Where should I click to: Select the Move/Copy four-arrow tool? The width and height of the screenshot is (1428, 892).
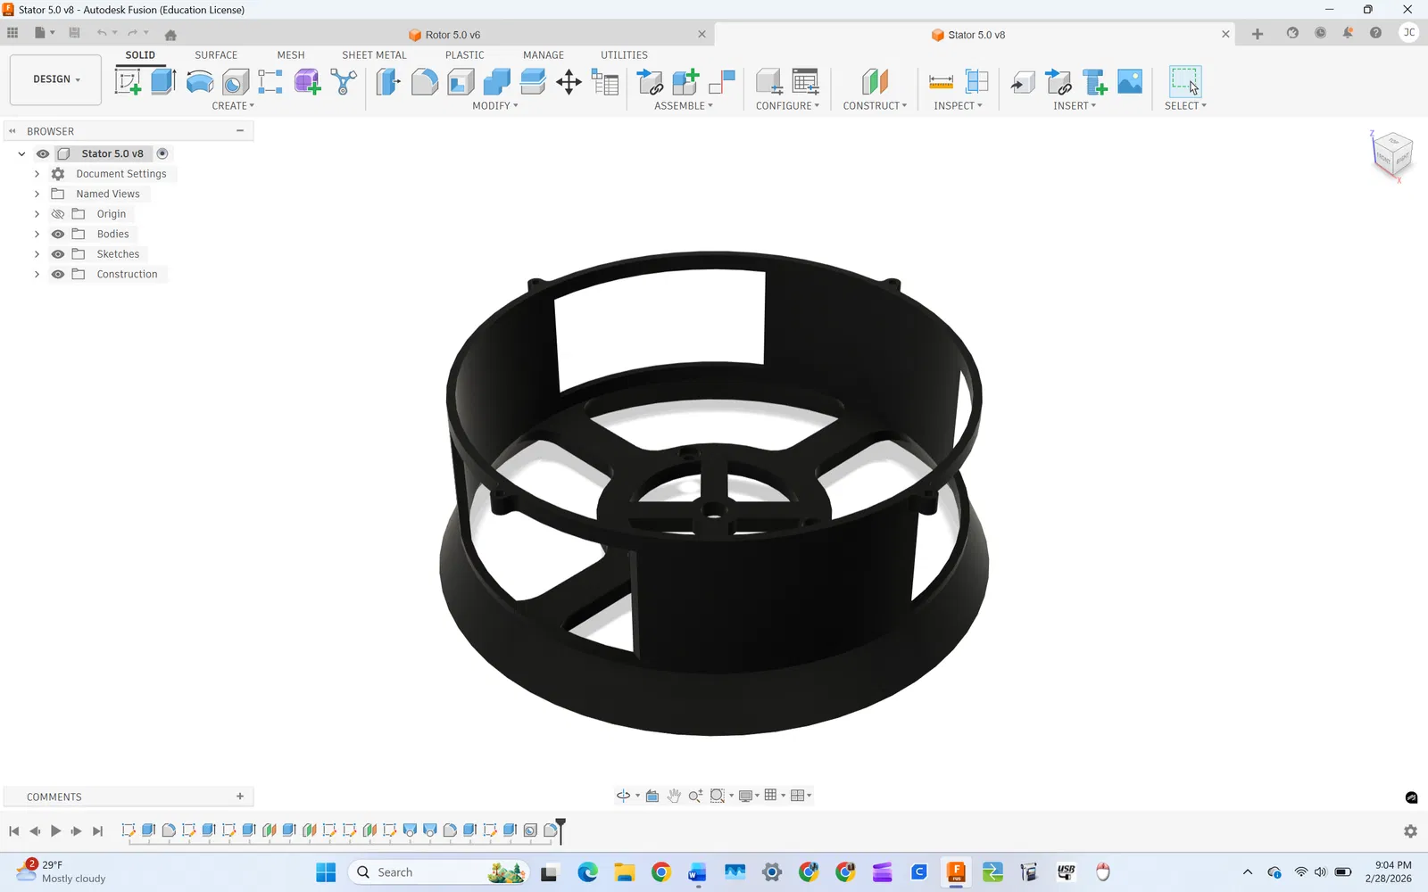(x=569, y=82)
